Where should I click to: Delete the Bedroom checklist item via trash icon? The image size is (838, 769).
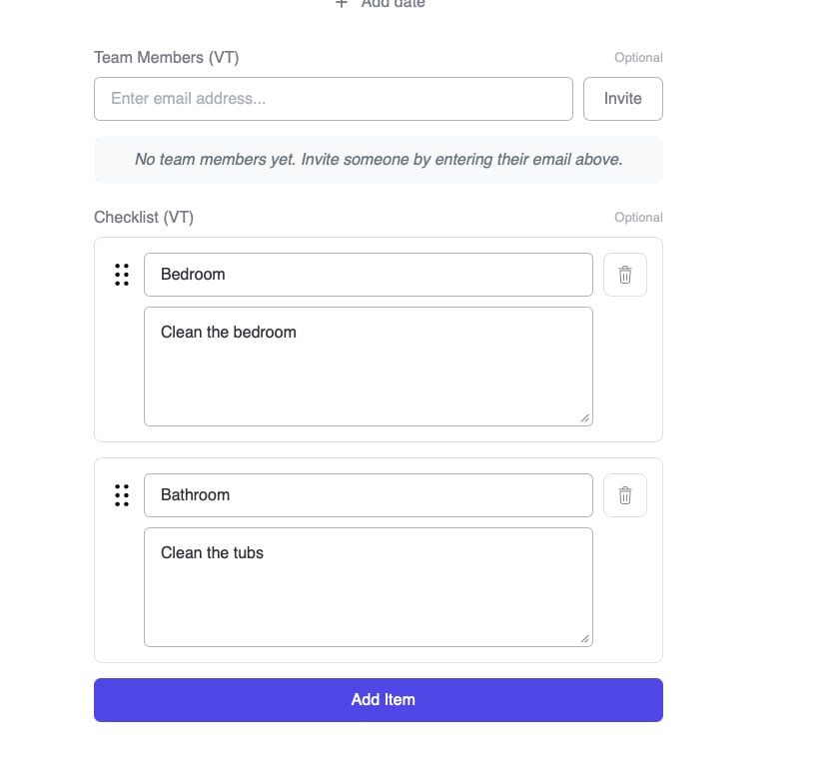pyautogui.click(x=625, y=275)
